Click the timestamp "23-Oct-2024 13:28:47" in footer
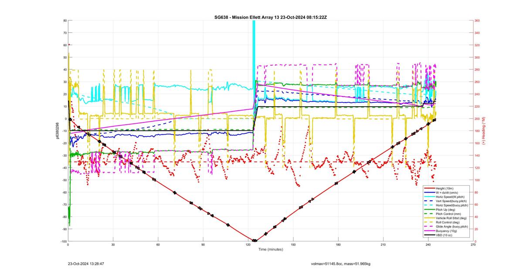 click(x=86, y=264)
